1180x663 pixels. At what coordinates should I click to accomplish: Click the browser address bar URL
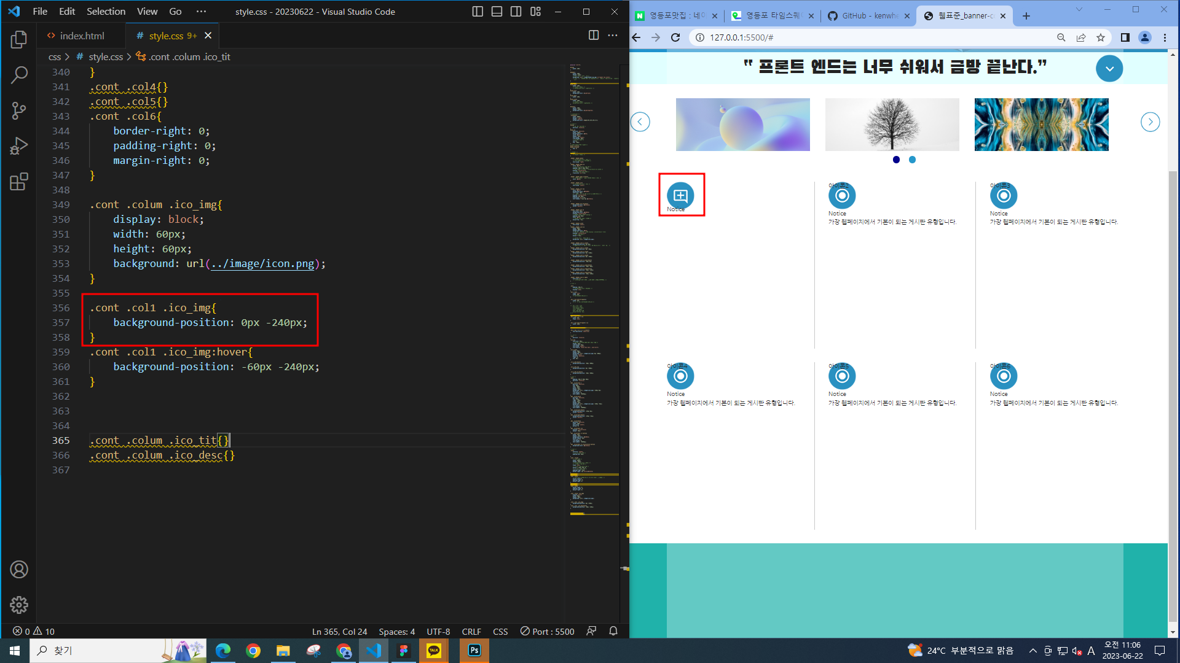[x=741, y=37]
